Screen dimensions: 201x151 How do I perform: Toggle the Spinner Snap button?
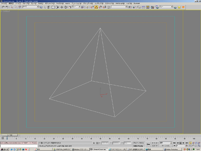(105, 7)
